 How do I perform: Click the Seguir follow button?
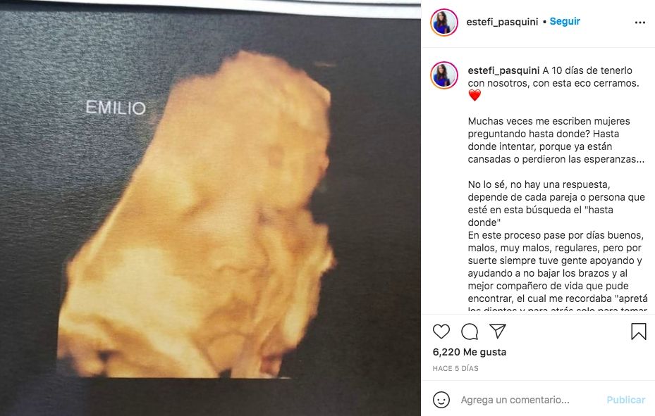coord(565,21)
